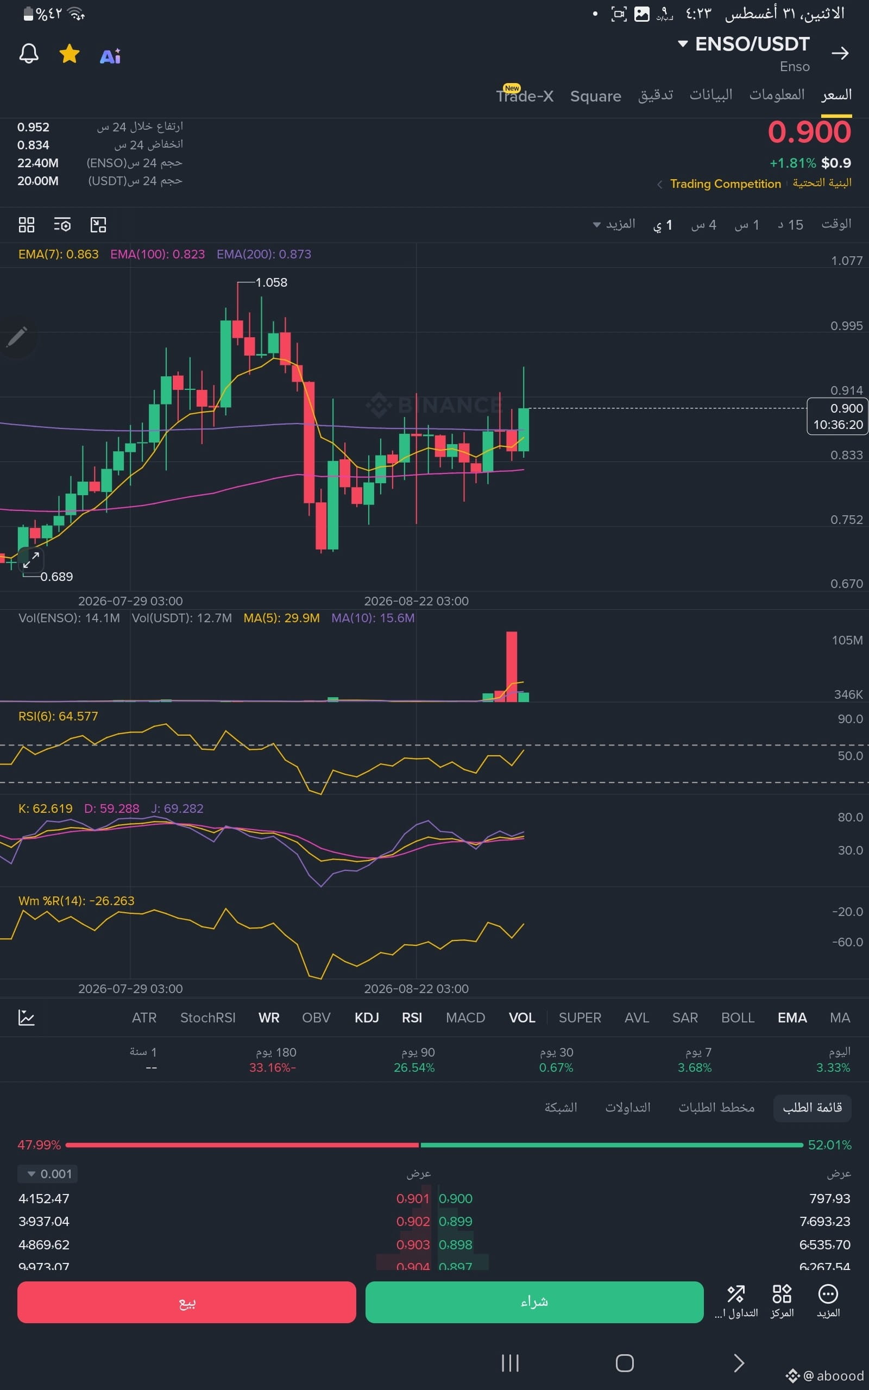Toggle the KDJ indicator
This screenshot has width=869, height=1390.
(367, 1018)
